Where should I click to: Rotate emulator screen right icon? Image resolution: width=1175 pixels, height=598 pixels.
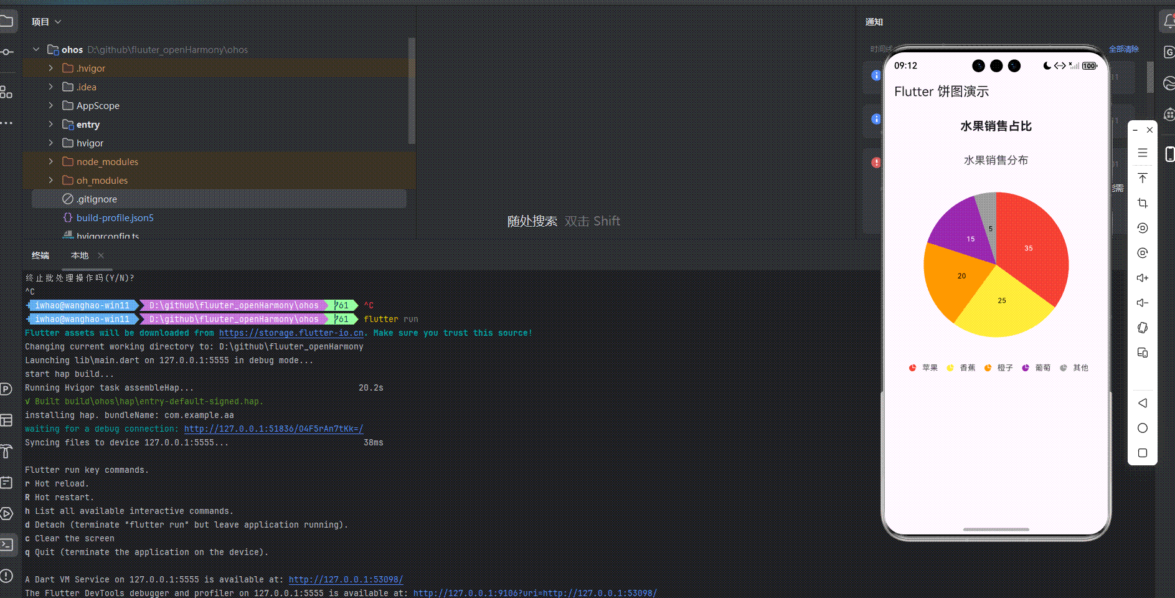1143,253
